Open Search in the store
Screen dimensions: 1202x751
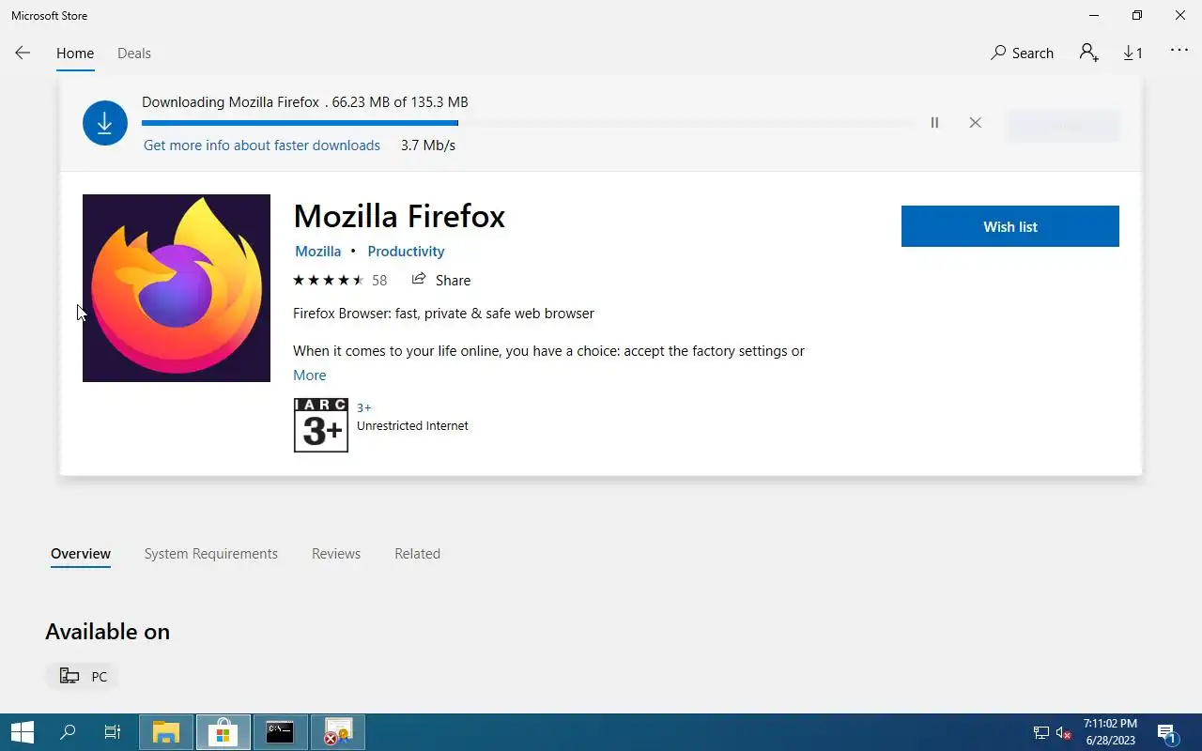[x=1022, y=54]
